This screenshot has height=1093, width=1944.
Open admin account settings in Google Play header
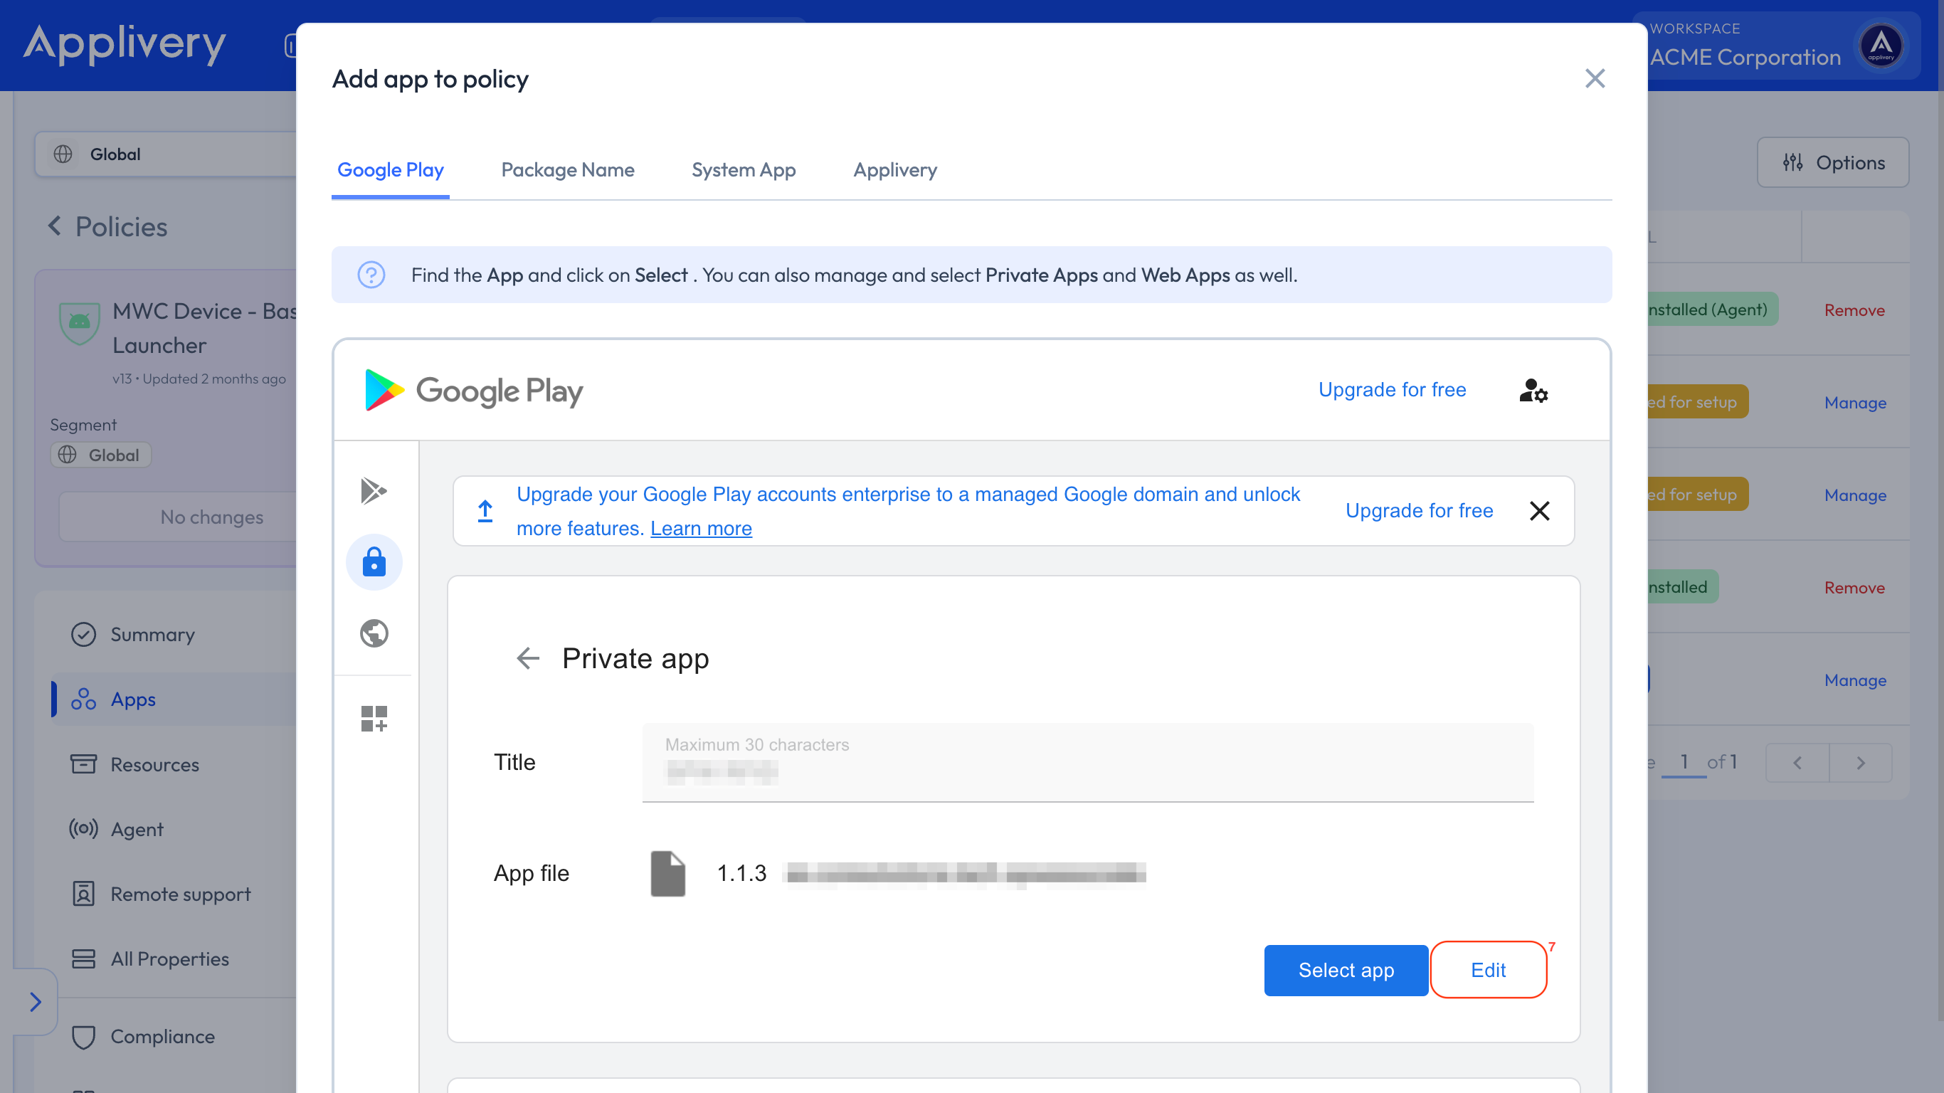(1533, 391)
